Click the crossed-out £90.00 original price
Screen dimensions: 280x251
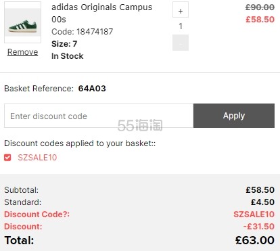pos(260,7)
